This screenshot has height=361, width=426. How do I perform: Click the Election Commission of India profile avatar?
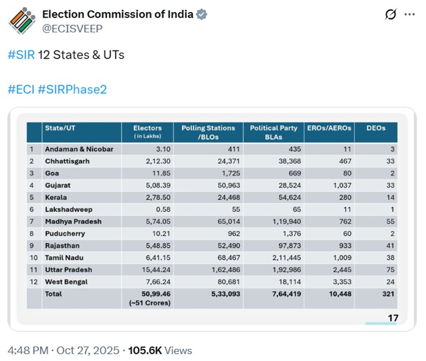(21, 20)
